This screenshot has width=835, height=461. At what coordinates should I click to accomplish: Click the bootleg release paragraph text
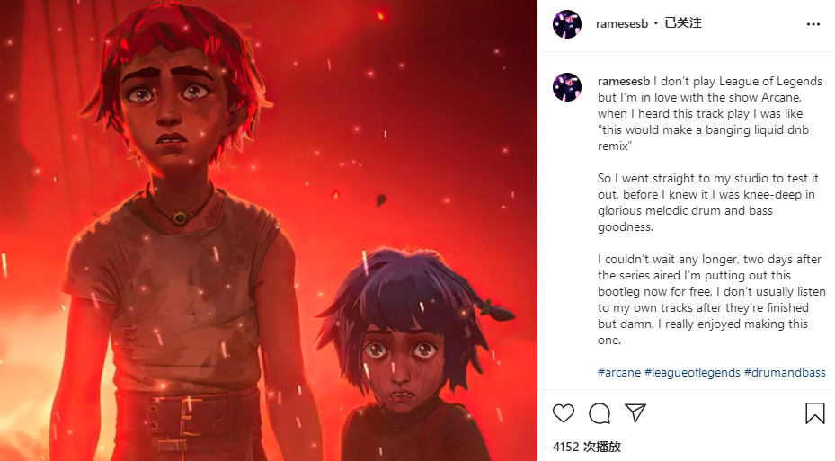[712, 299]
